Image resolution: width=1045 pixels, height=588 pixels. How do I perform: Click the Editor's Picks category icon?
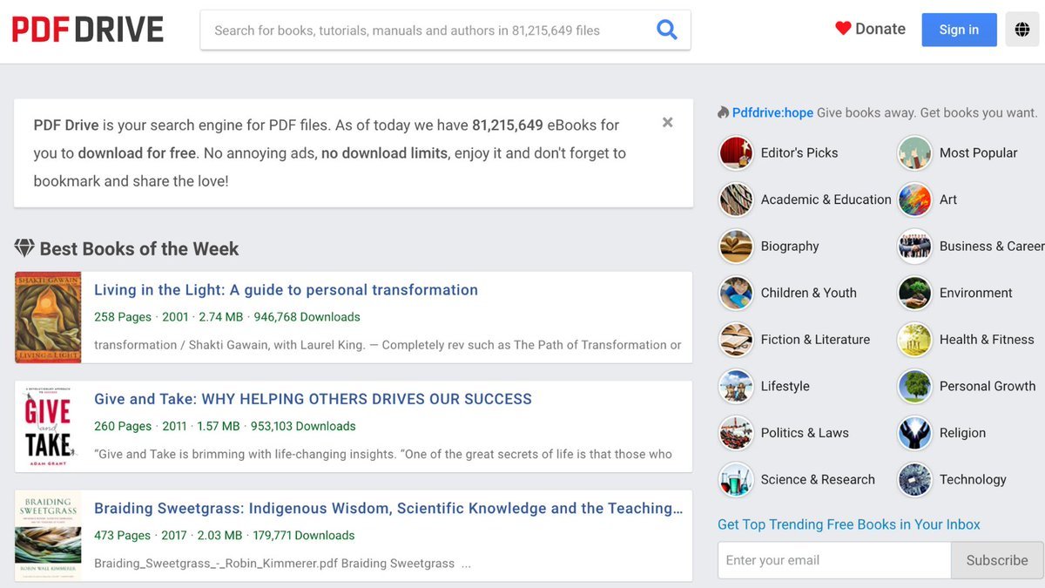tap(736, 153)
